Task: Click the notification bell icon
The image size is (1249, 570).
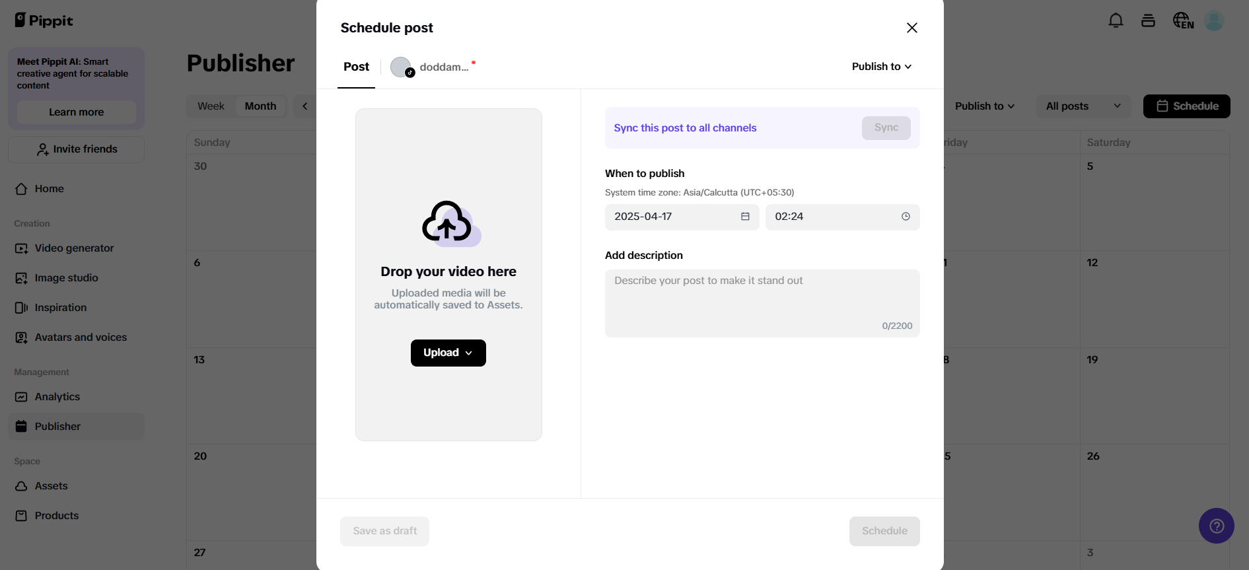Action: (1116, 20)
